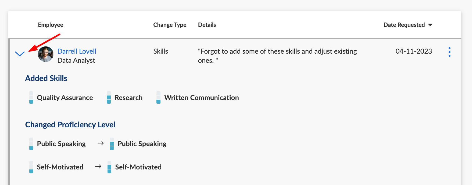Viewport: 472px width, 185px height.
Task: Collapse Darrell Lovell's request row chevron
Action: click(x=20, y=54)
